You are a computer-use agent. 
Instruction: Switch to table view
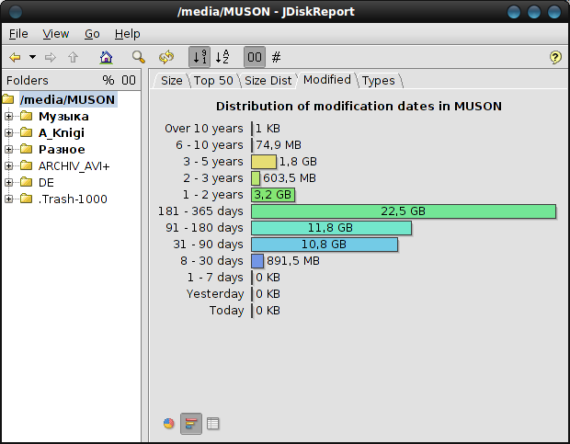(x=213, y=423)
